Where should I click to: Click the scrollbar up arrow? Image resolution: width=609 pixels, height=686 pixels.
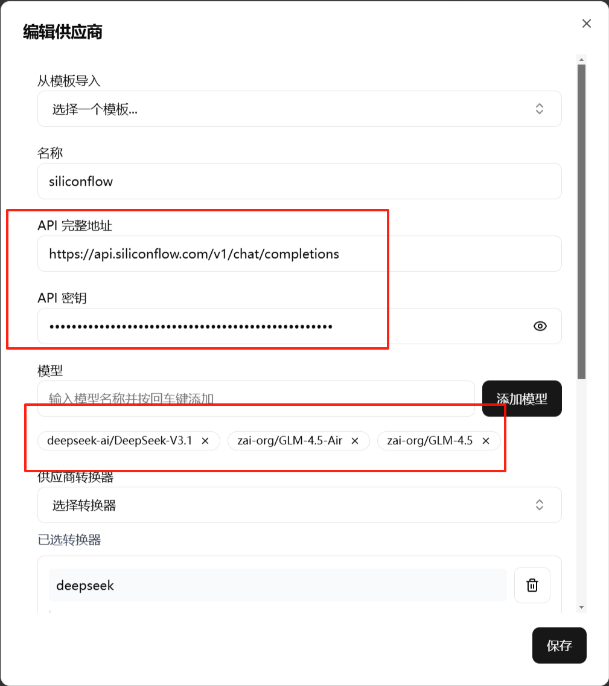581,60
